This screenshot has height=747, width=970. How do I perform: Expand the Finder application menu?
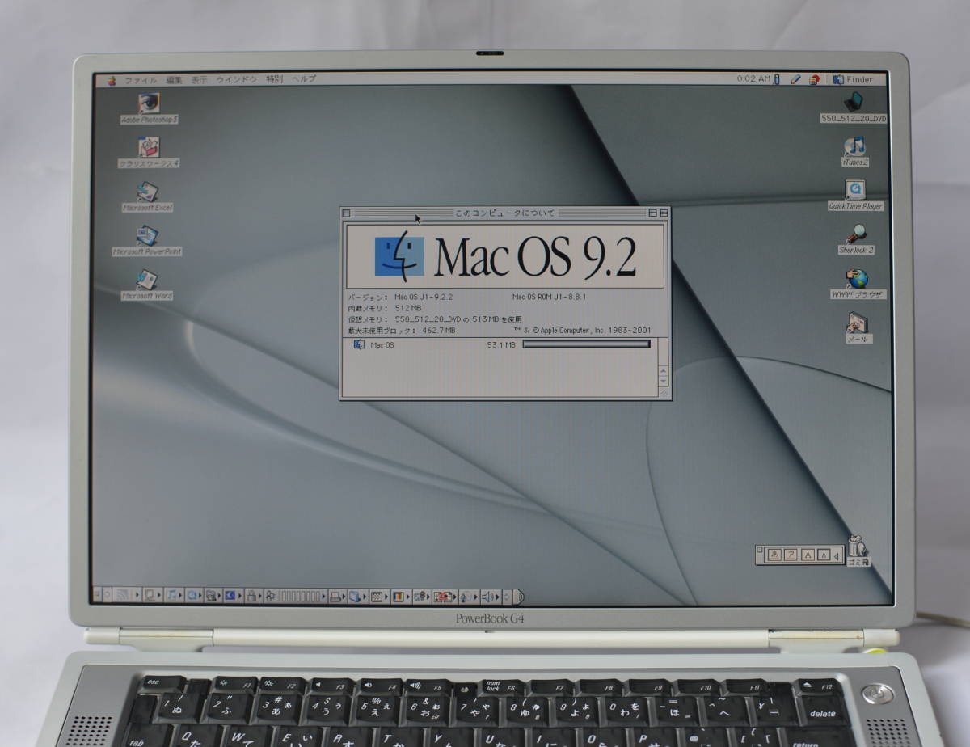[x=854, y=79]
